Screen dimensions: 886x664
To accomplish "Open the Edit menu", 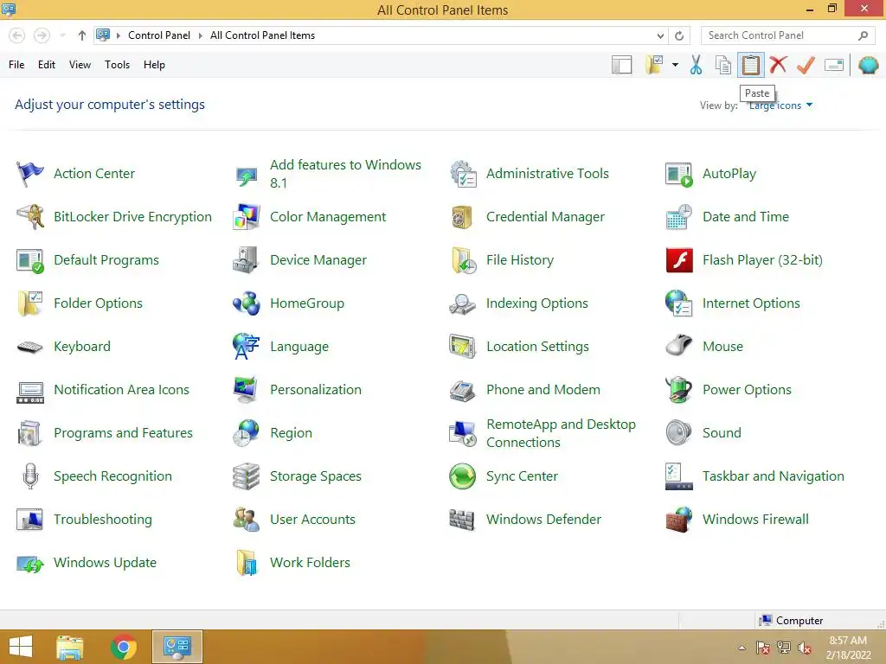I will pyautogui.click(x=47, y=65).
